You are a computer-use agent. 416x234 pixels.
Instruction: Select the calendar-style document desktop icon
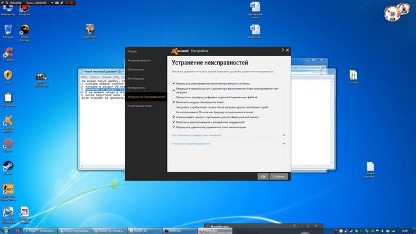[x=25, y=215]
